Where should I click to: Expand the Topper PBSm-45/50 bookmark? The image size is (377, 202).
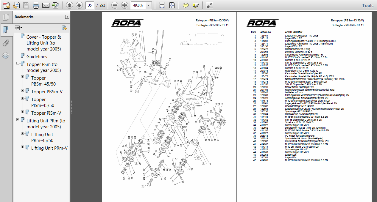tap(22, 77)
